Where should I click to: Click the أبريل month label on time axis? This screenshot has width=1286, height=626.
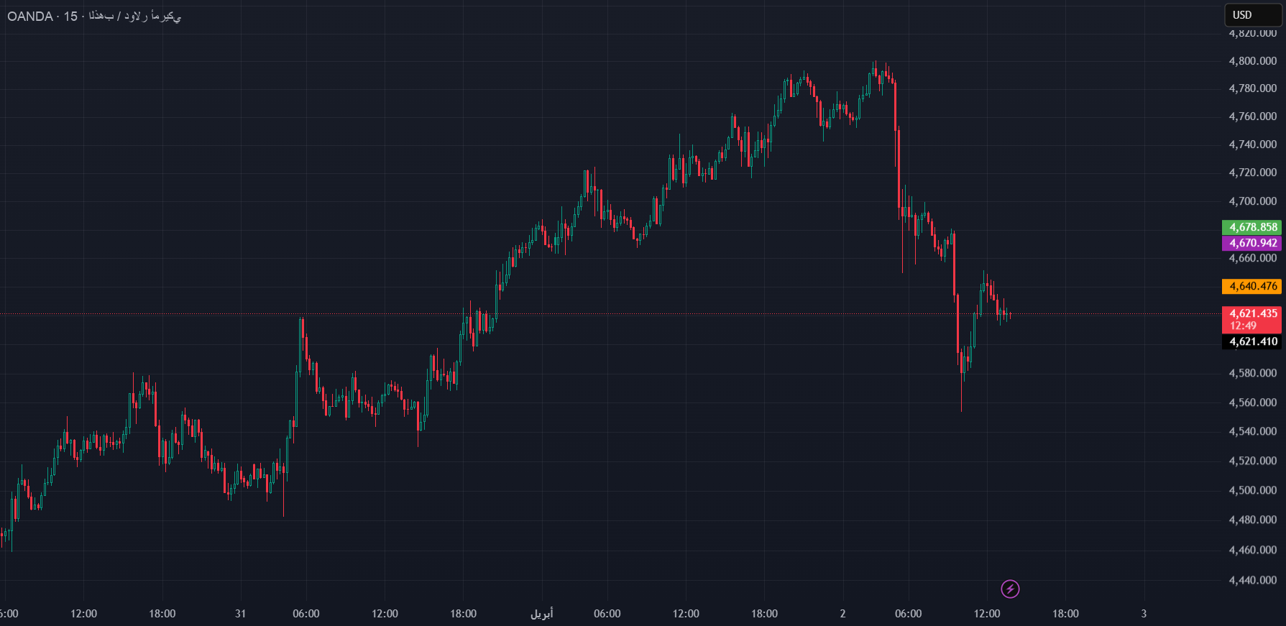(x=542, y=614)
